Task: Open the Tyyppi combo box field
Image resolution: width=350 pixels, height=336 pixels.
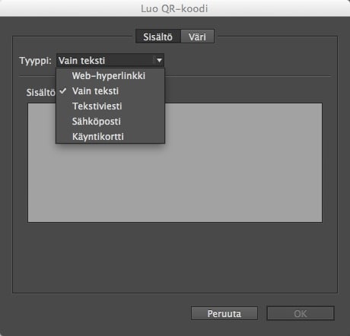Action: click(110, 60)
